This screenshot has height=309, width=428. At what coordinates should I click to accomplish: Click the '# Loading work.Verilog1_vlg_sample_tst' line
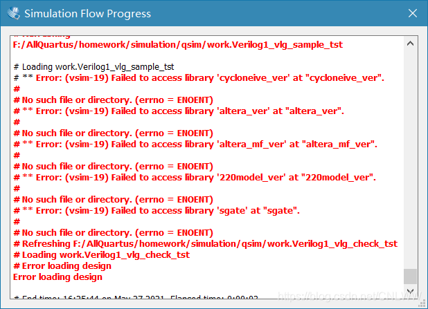[x=94, y=67]
